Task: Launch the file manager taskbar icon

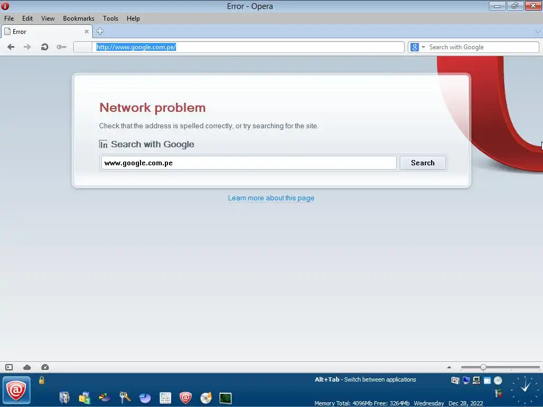Action: point(64,397)
